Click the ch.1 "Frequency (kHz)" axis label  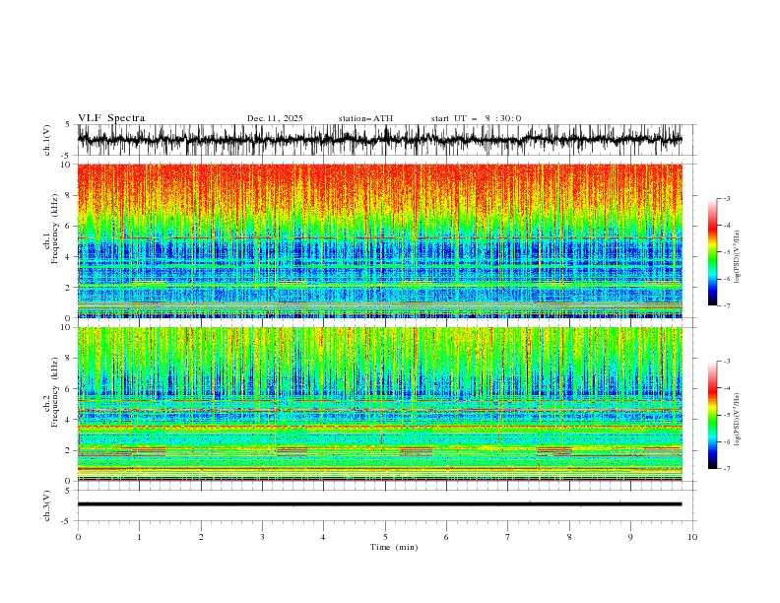pos(55,230)
